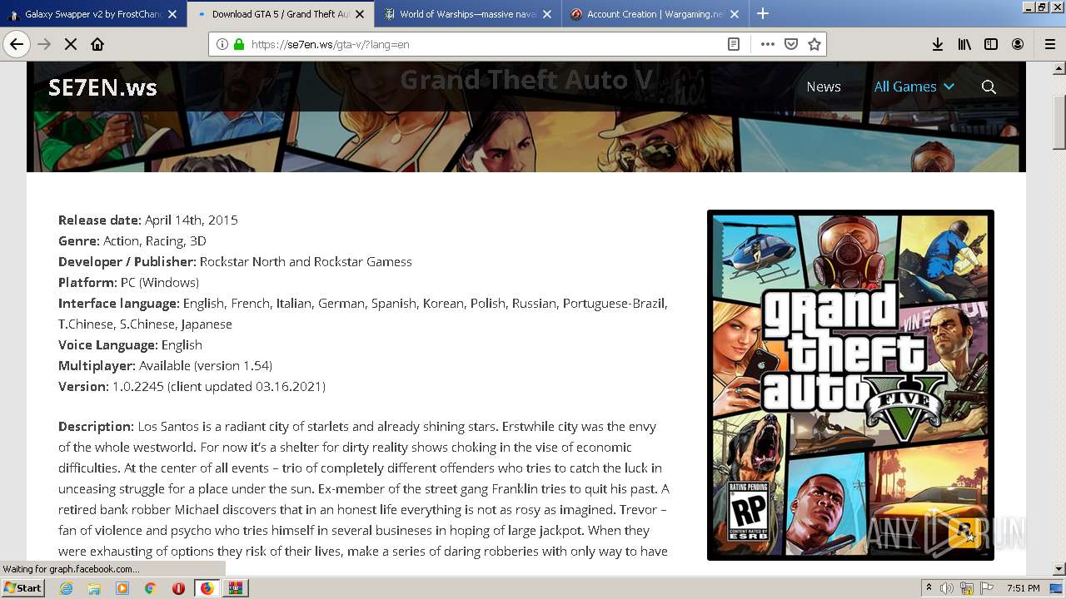Open the News page
The width and height of the screenshot is (1066, 599).
point(824,87)
